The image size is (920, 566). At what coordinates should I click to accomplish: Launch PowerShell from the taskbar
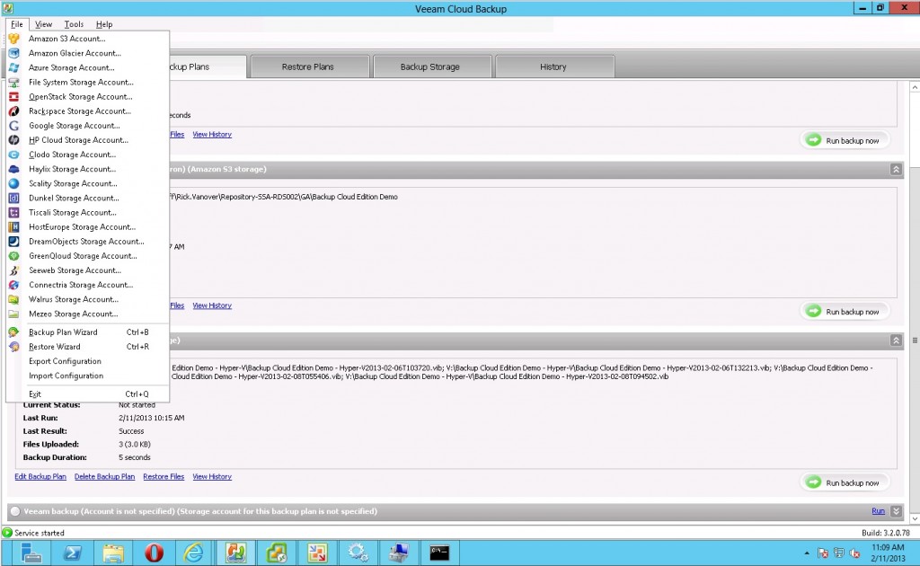72,553
